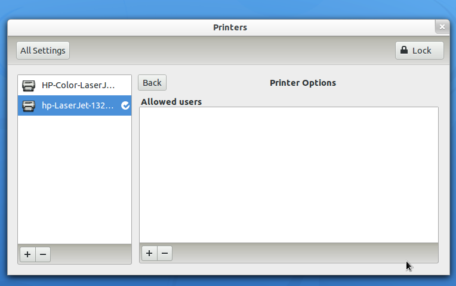Image resolution: width=456 pixels, height=286 pixels.
Task: Remove an allowed user with the minus icon
Action: tap(165, 253)
